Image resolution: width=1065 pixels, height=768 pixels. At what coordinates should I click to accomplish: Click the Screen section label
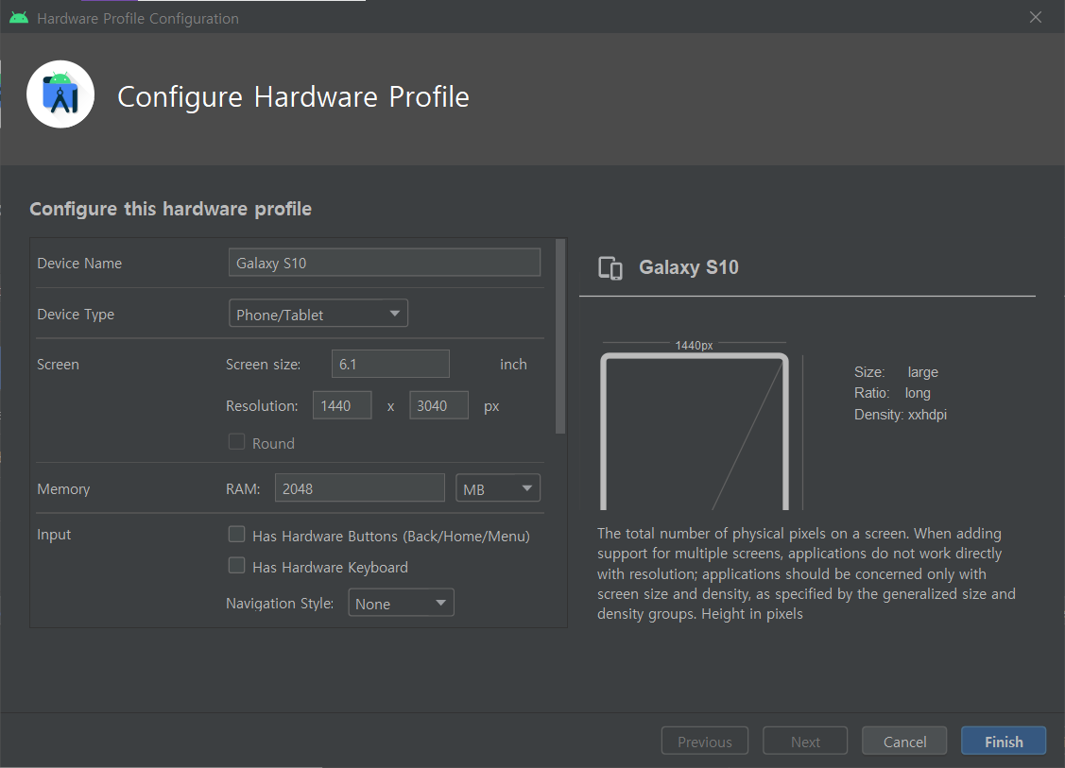point(58,364)
